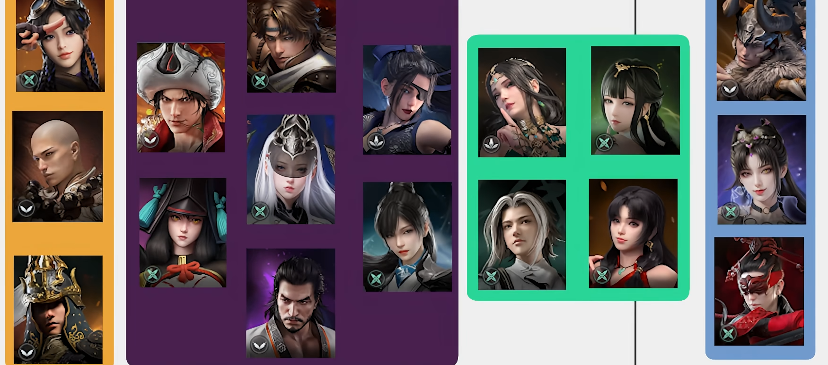Select the woman with purple starry background
The height and width of the screenshot is (365, 828).
pos(762,169)
